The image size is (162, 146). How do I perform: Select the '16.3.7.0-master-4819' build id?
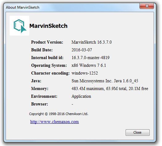click(x=91, y=58)
